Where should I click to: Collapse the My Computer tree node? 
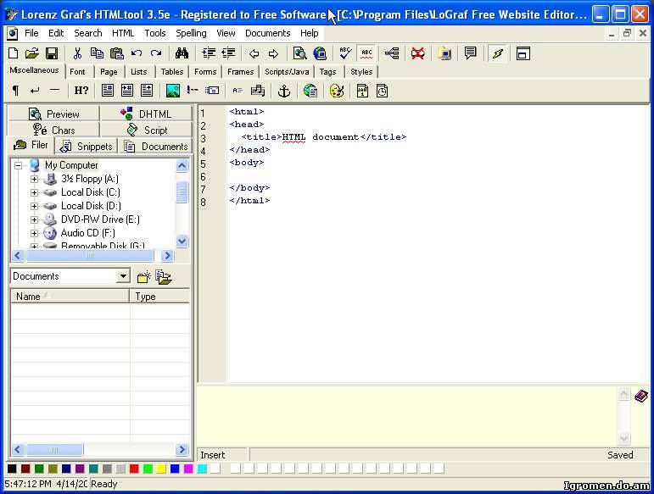[18, 165]
